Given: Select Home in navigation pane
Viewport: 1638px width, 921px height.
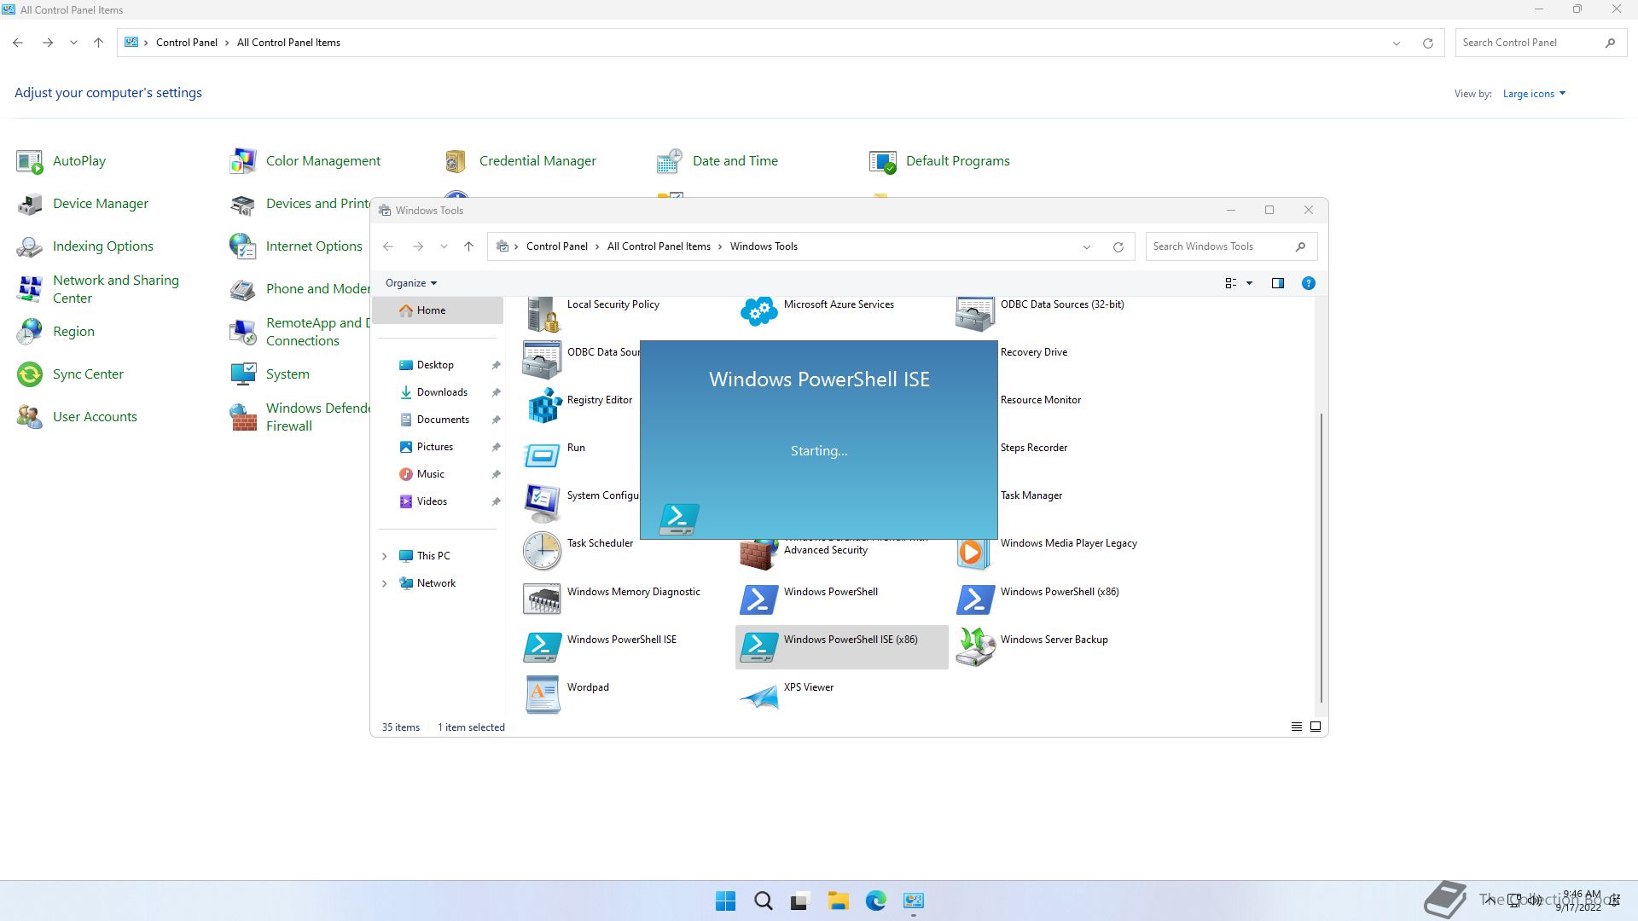Looking at the screenshot, I should coord(438,310).
